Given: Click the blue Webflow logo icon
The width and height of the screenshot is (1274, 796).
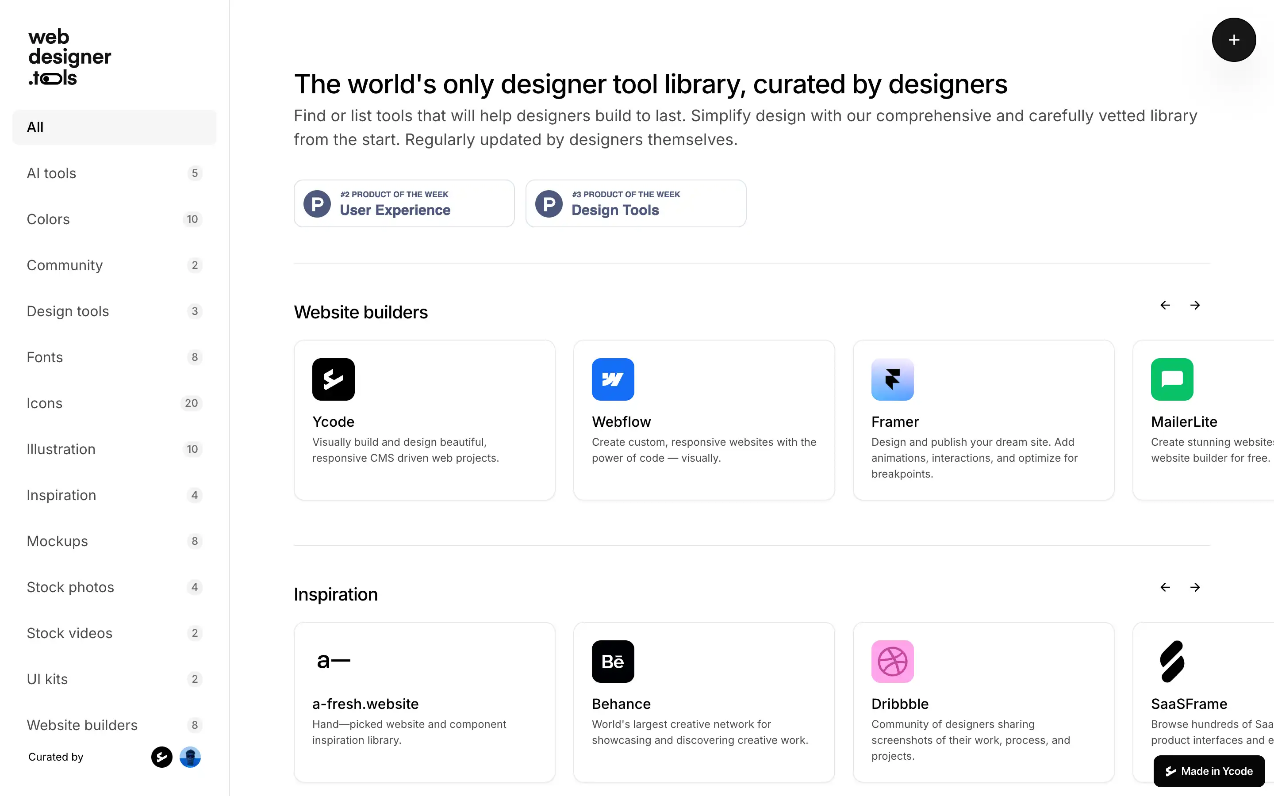Looking at the screenshot, I should pos(613,379).
